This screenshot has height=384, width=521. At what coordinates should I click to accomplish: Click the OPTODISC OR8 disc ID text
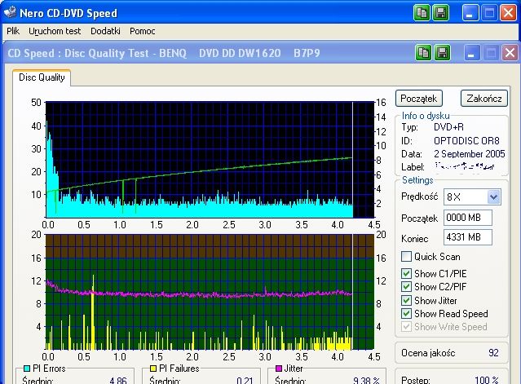point(466,141)
